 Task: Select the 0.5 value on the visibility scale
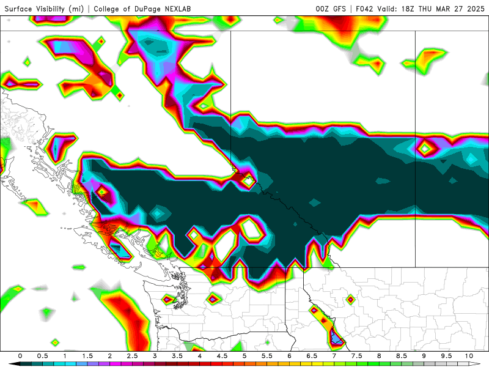(42, 356)
